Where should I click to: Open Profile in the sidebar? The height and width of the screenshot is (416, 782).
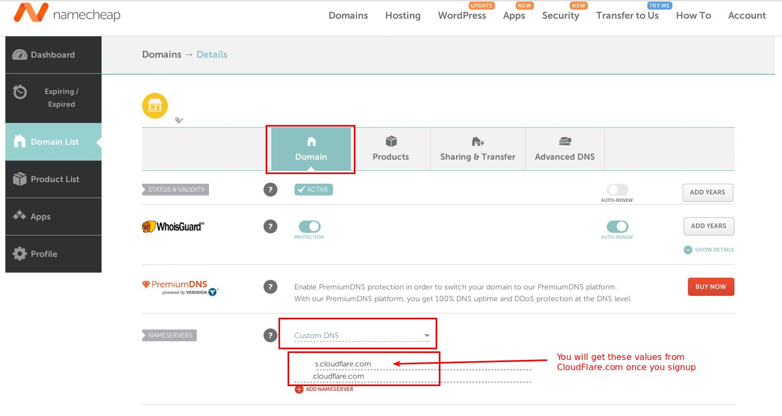coord(53,254)
